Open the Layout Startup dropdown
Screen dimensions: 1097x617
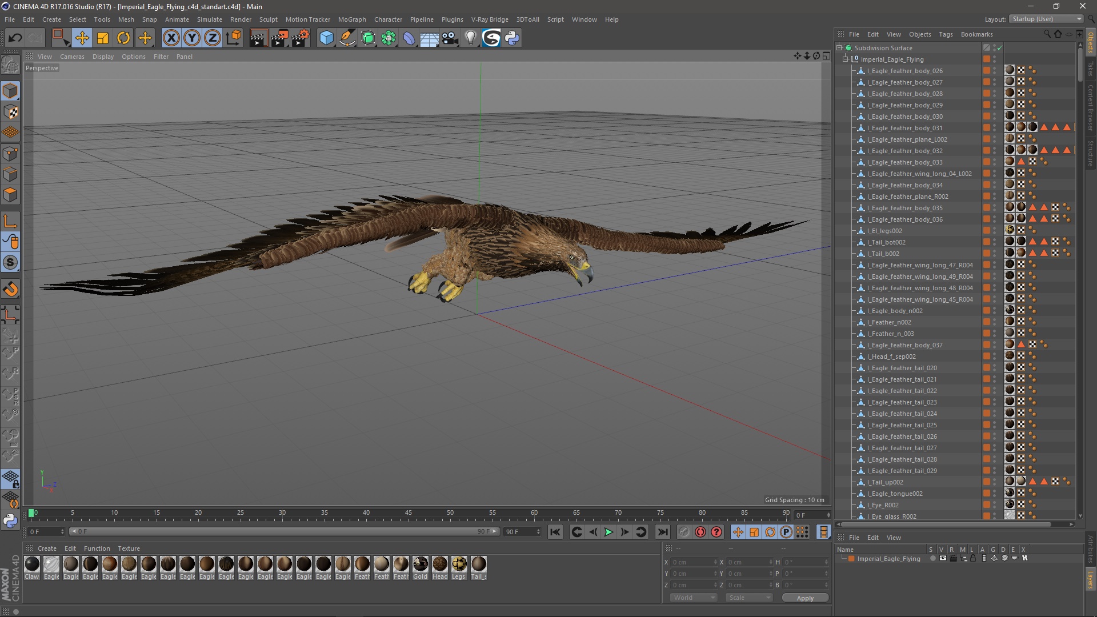(x=1047, y=19)
